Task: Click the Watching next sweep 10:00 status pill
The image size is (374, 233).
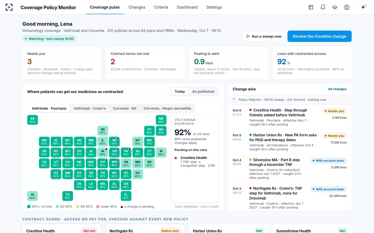Action: click(x=49, y=39)
